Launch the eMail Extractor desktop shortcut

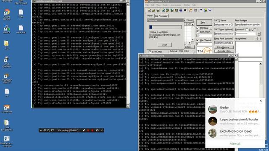tap(7, 62)
